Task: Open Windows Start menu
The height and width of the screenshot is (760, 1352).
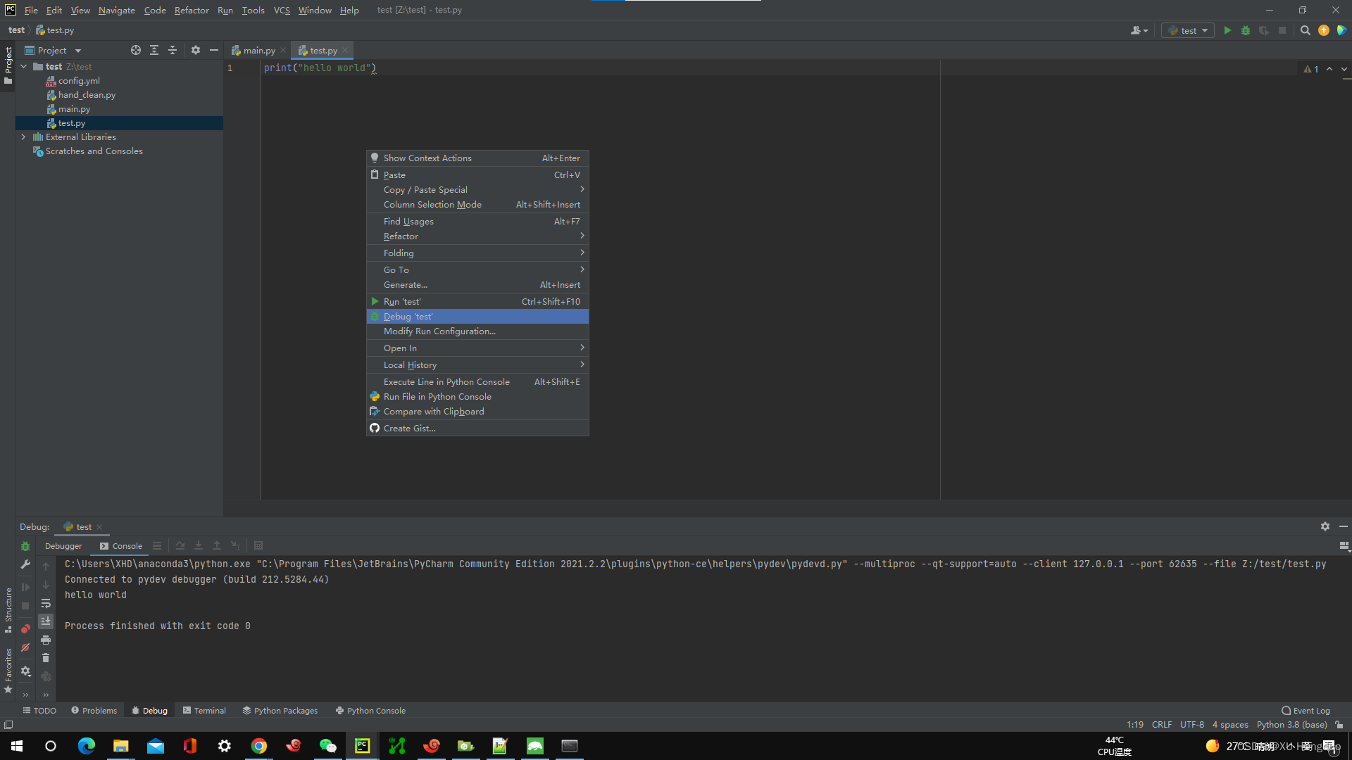Action: click(x=17, y=746)
